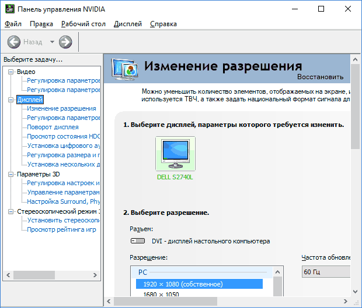Viewport: 362px width, 308px height.
Task: Click the Change Resolution header icon
Action: pyautogui.click(x=125, y=69)
